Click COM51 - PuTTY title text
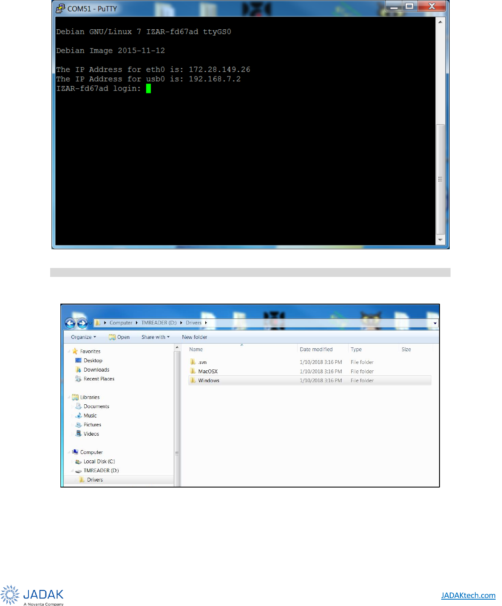This screenshot has width=502, height=606. pos(92,8)
